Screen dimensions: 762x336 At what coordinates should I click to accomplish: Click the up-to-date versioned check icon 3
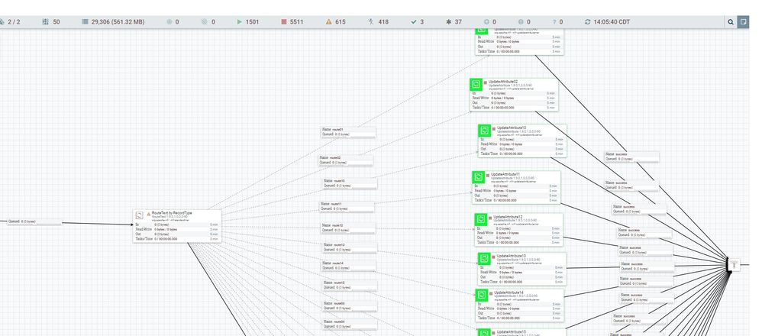[414, 22]
